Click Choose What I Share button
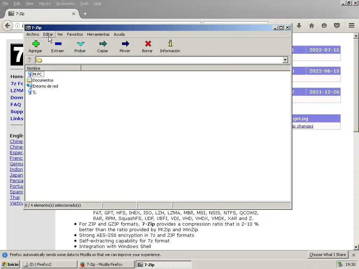359x269 pixels. click(328, 255)
